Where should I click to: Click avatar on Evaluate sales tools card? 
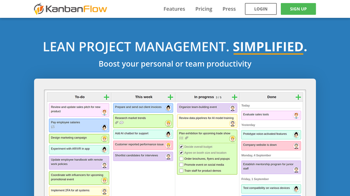pyautogui.click(x=296, y=115)
